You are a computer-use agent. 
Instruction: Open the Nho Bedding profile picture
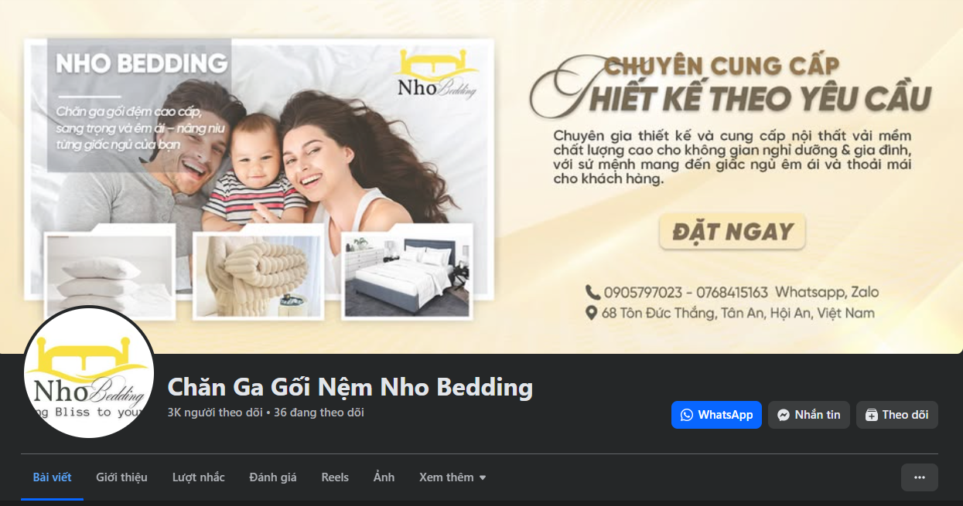(x=89, y=372)
